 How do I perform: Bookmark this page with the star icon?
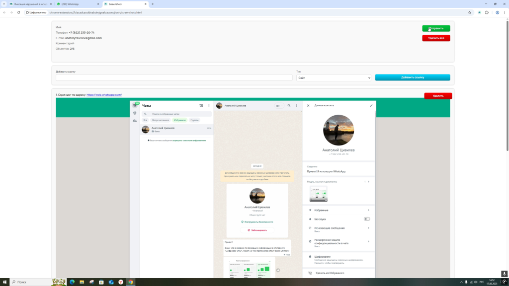(x=469, y=12)
